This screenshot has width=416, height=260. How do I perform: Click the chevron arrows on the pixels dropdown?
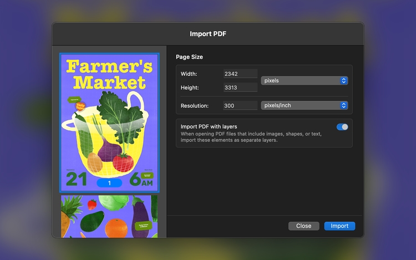[344, 81]
